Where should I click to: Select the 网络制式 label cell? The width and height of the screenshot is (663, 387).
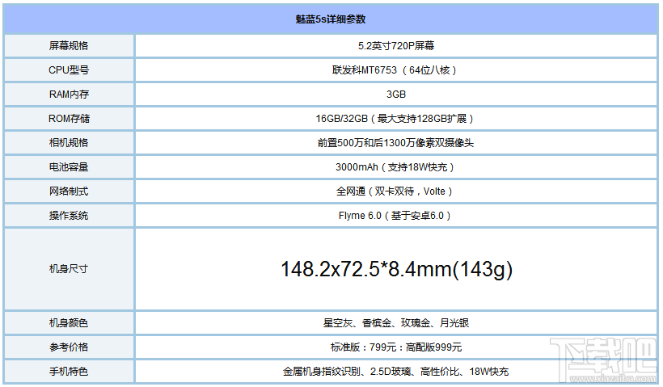[69, 191]
